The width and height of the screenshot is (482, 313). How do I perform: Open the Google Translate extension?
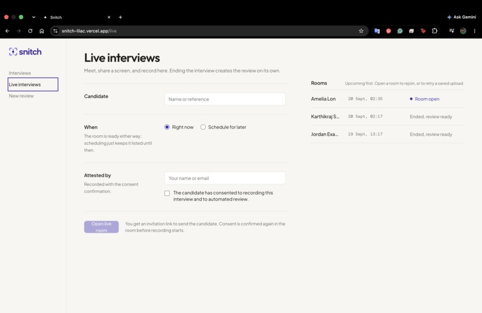pos(377,31)
